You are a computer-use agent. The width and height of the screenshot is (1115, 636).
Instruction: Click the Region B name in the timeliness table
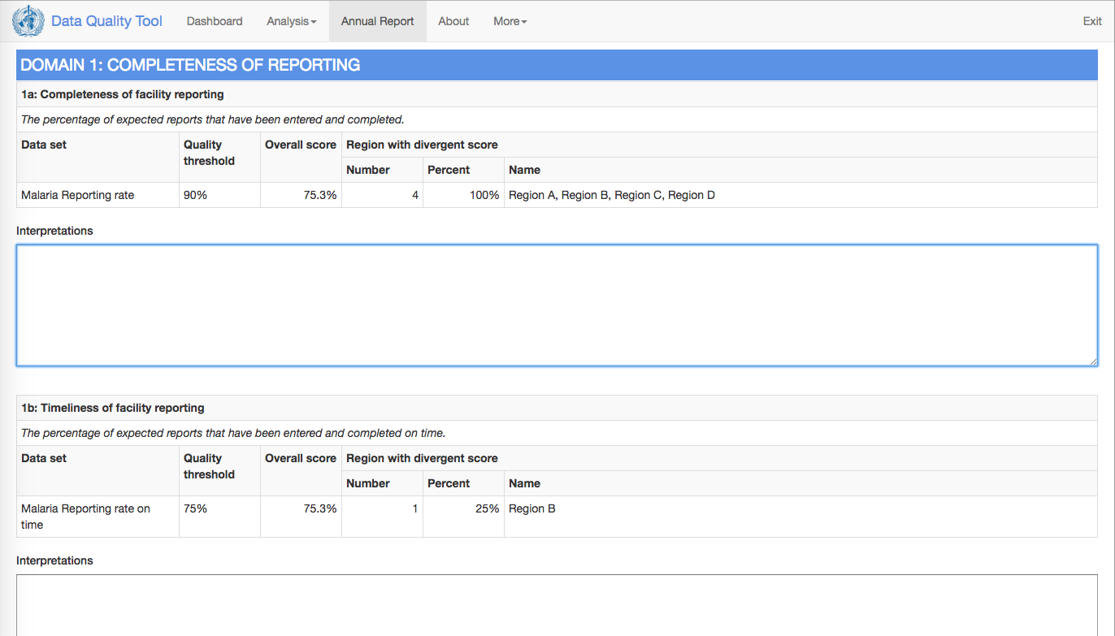coord(532,508)
